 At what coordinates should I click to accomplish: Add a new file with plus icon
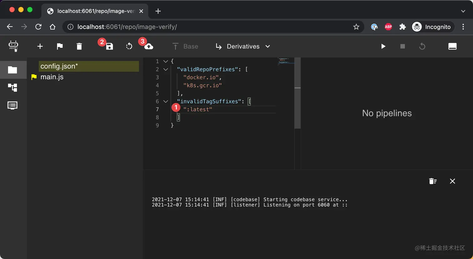40,47
